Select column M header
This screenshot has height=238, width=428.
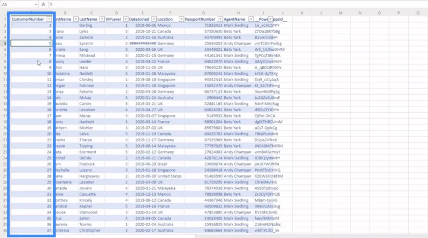[x=341, y=13]
